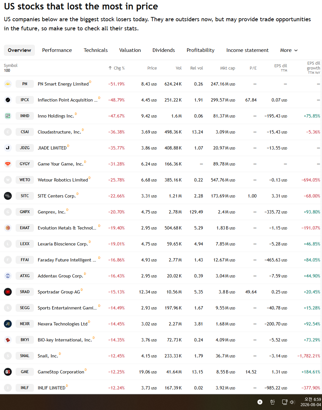The width and height of the screenshot is (322, 410).
Task: Click the INHD green logo icon
Action: coord(8,116)
